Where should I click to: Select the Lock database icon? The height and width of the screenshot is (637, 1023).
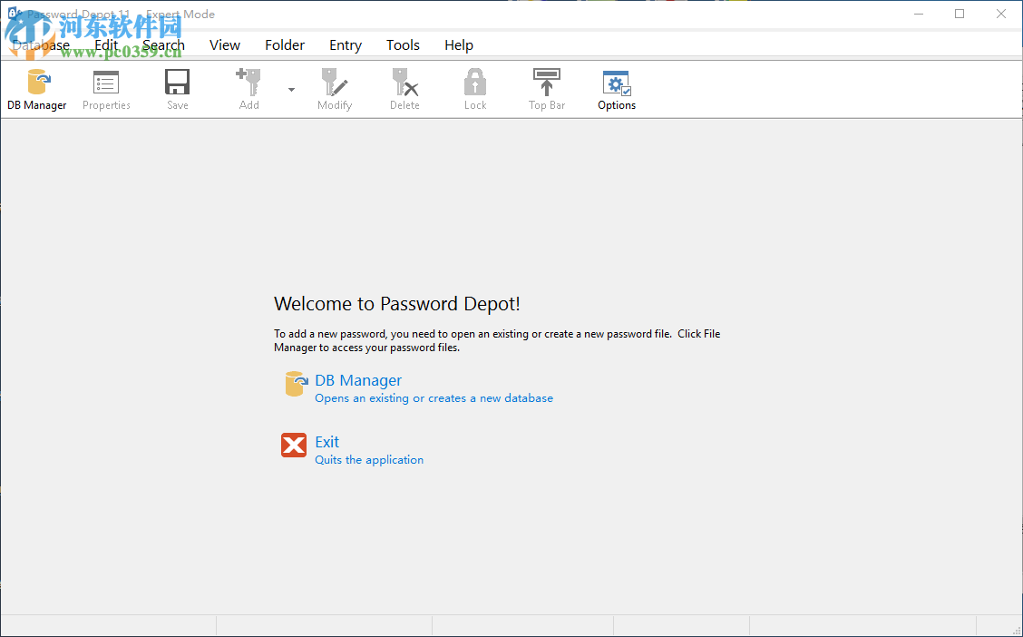(x=474, y=88)
